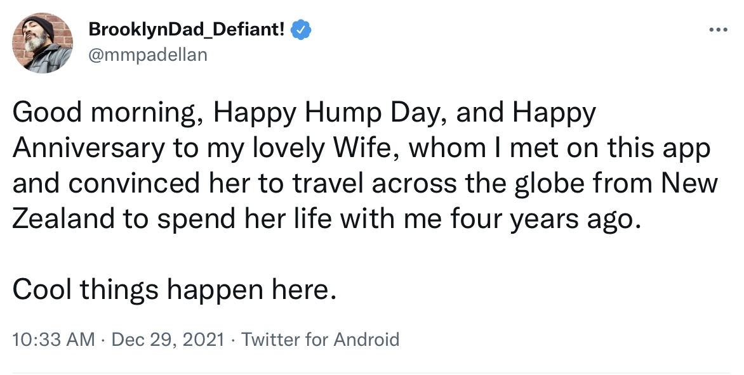Image resolution: width=744 pixels, height=375 pixels.
Task: Open BrooklynDad_Defiant's profile picture
Action: [43, 42]
